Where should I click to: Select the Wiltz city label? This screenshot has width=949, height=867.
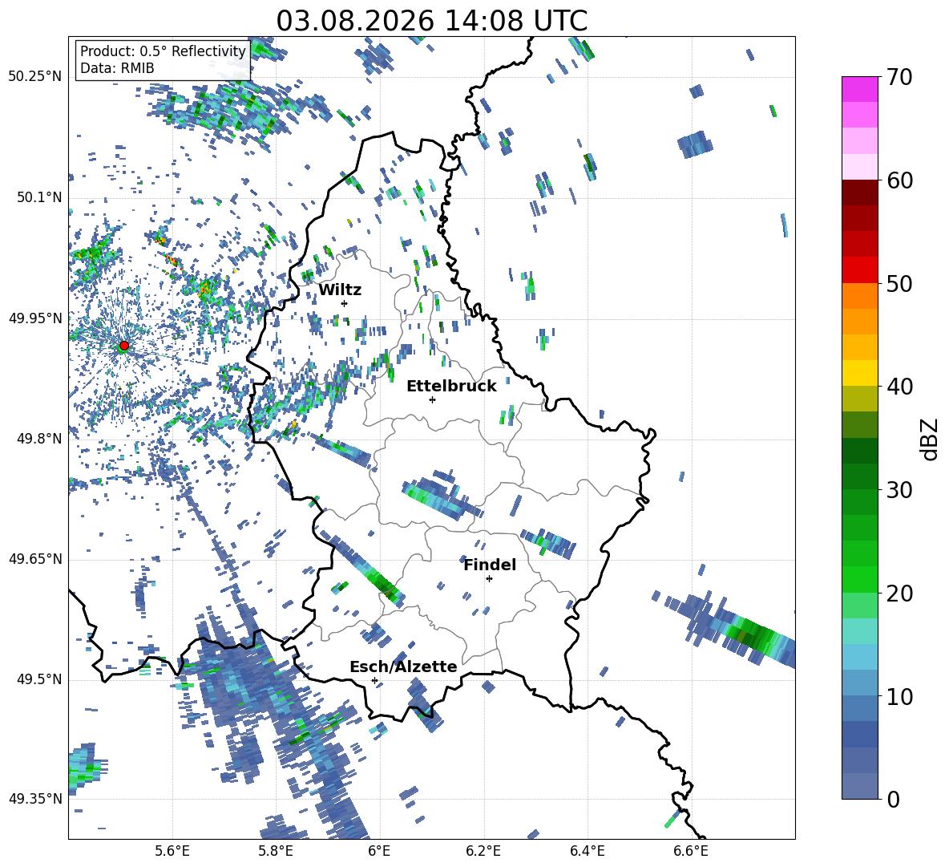click(x=340, y=290)
